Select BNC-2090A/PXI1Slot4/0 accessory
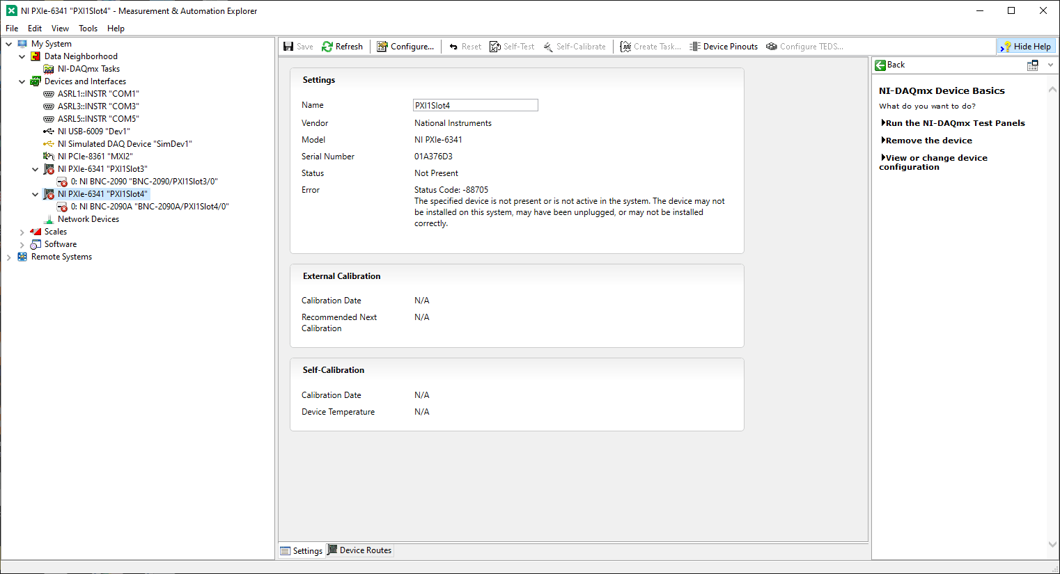The image size is (1060, 574). [150, 207]
